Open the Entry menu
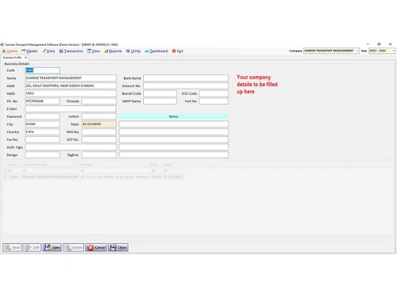The image size is (397, 297). pos(48,51)
